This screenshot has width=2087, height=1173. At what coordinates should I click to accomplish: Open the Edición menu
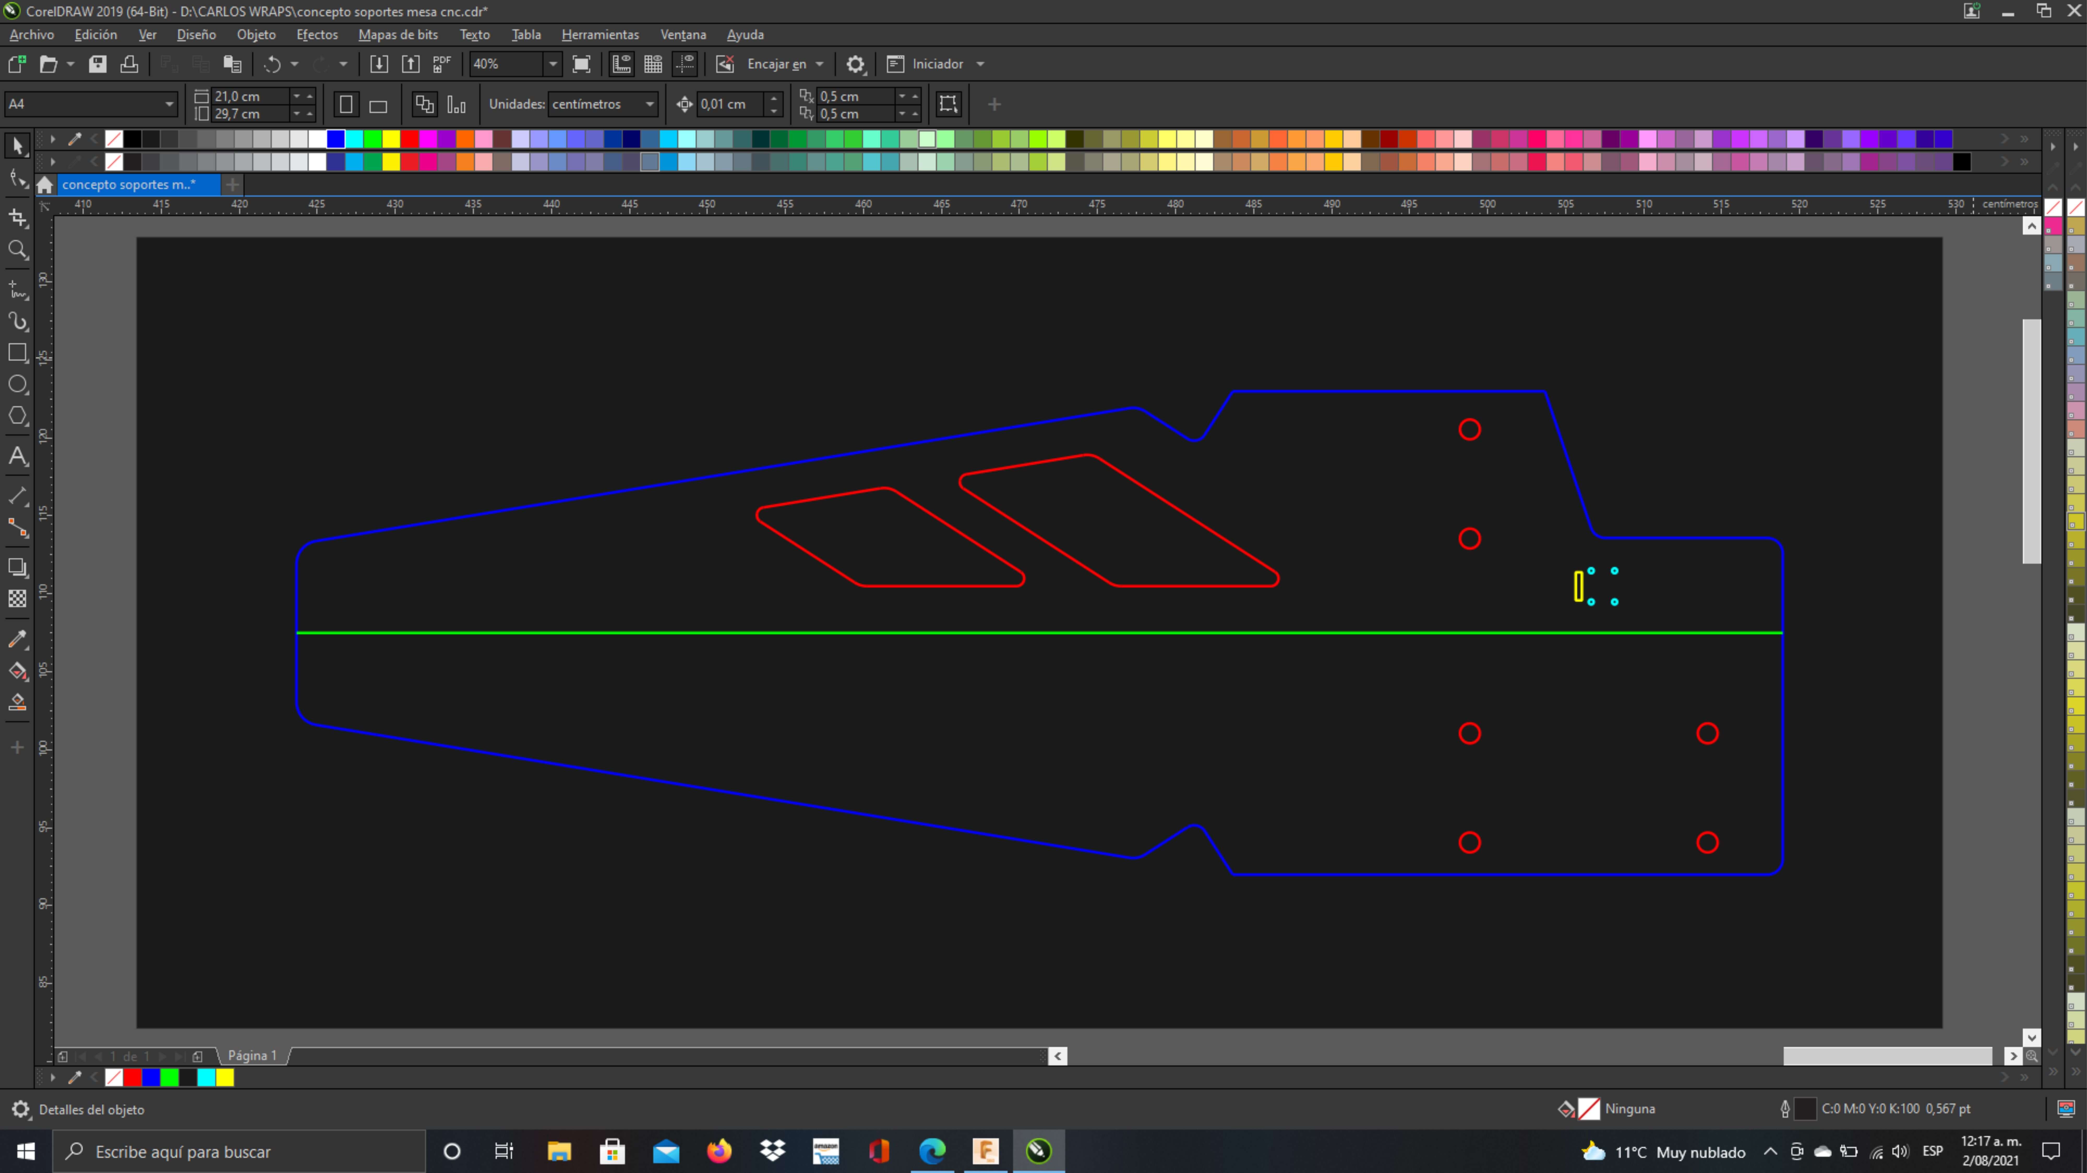pos(95,35)
